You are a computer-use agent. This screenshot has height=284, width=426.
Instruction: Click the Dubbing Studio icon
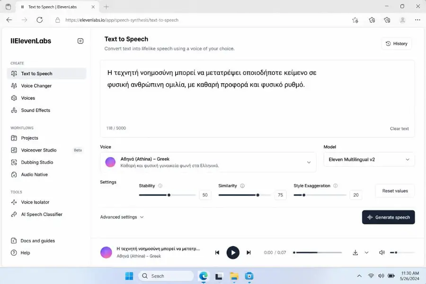[x=14, y=162]
